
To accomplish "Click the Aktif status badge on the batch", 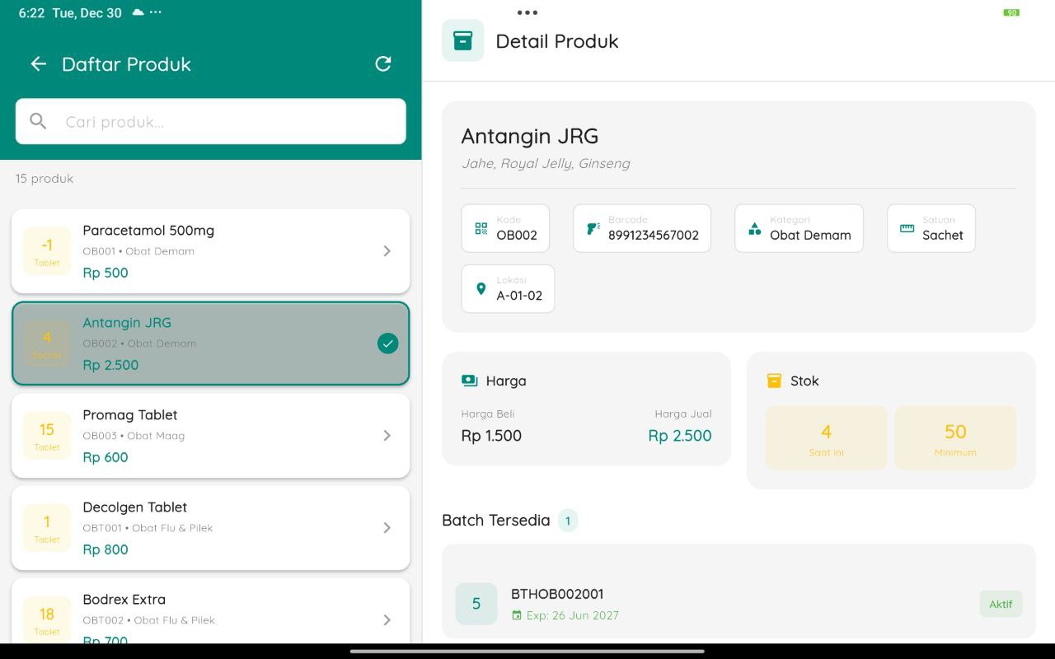I will 1000,604.
